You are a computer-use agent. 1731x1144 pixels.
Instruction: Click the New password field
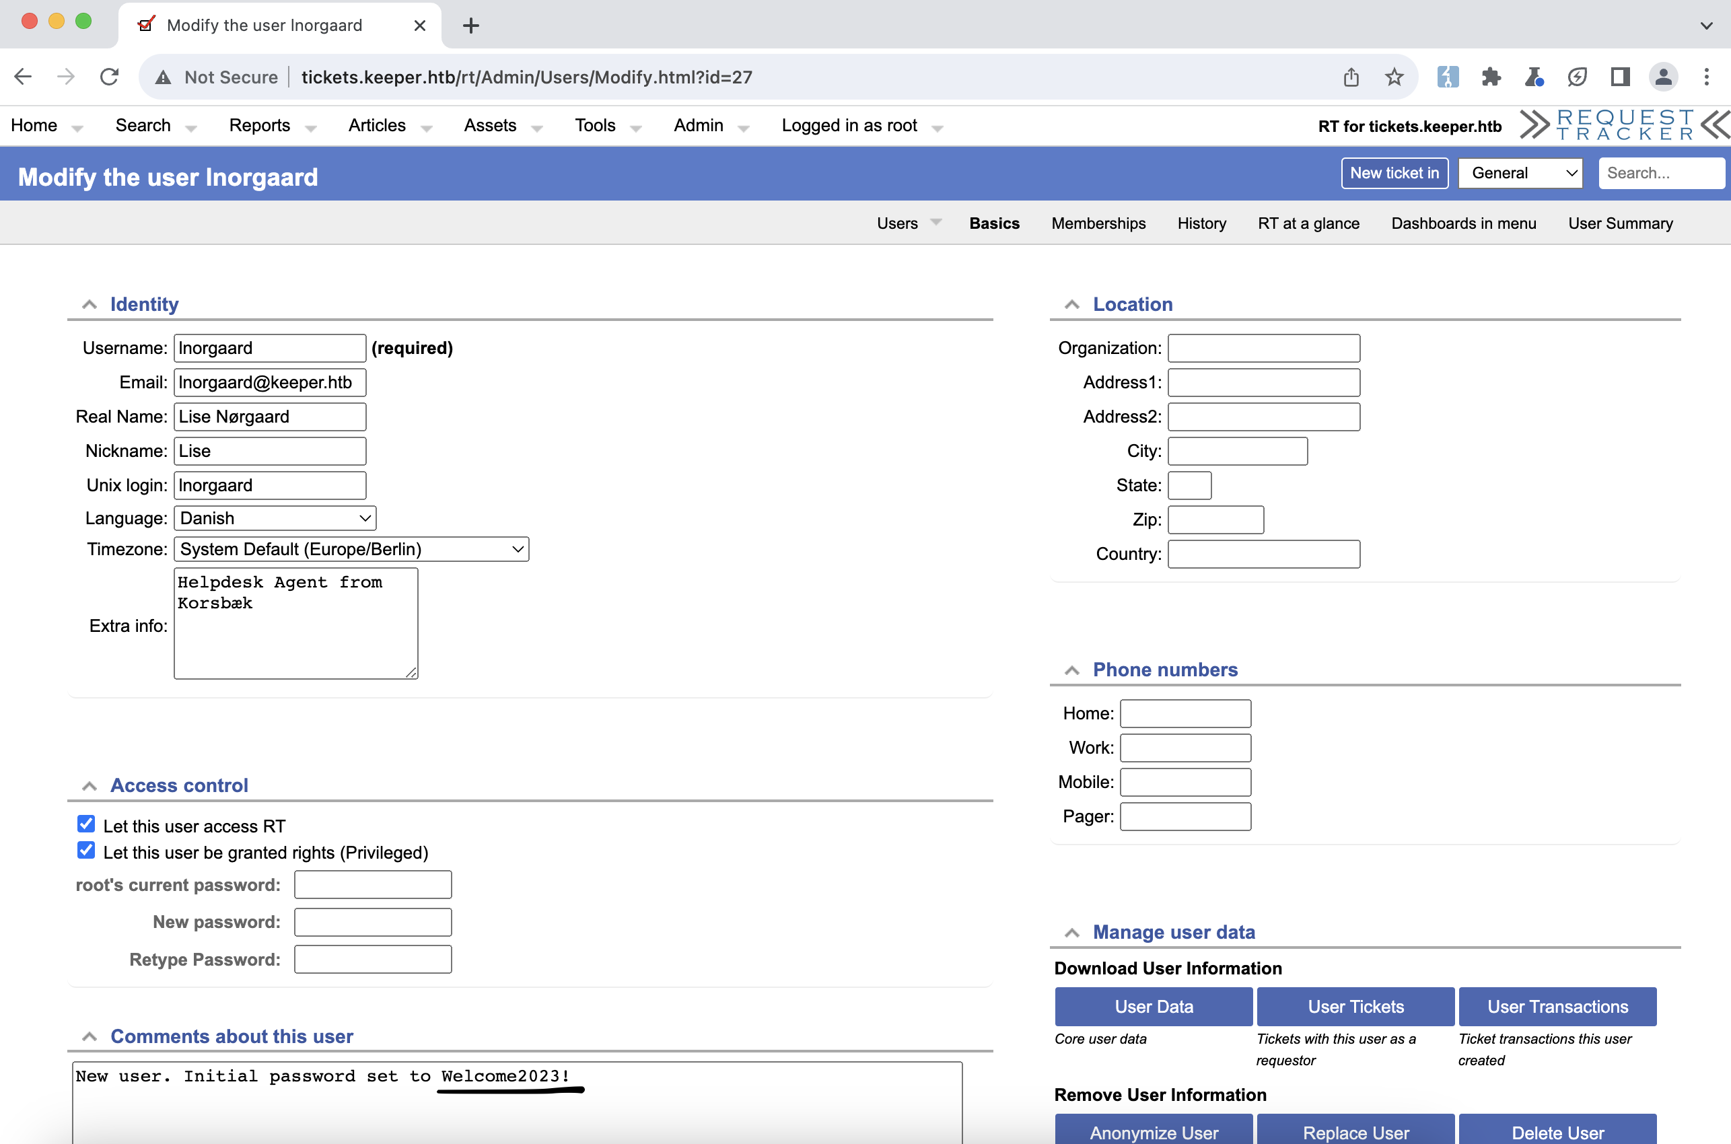[373, 922]
